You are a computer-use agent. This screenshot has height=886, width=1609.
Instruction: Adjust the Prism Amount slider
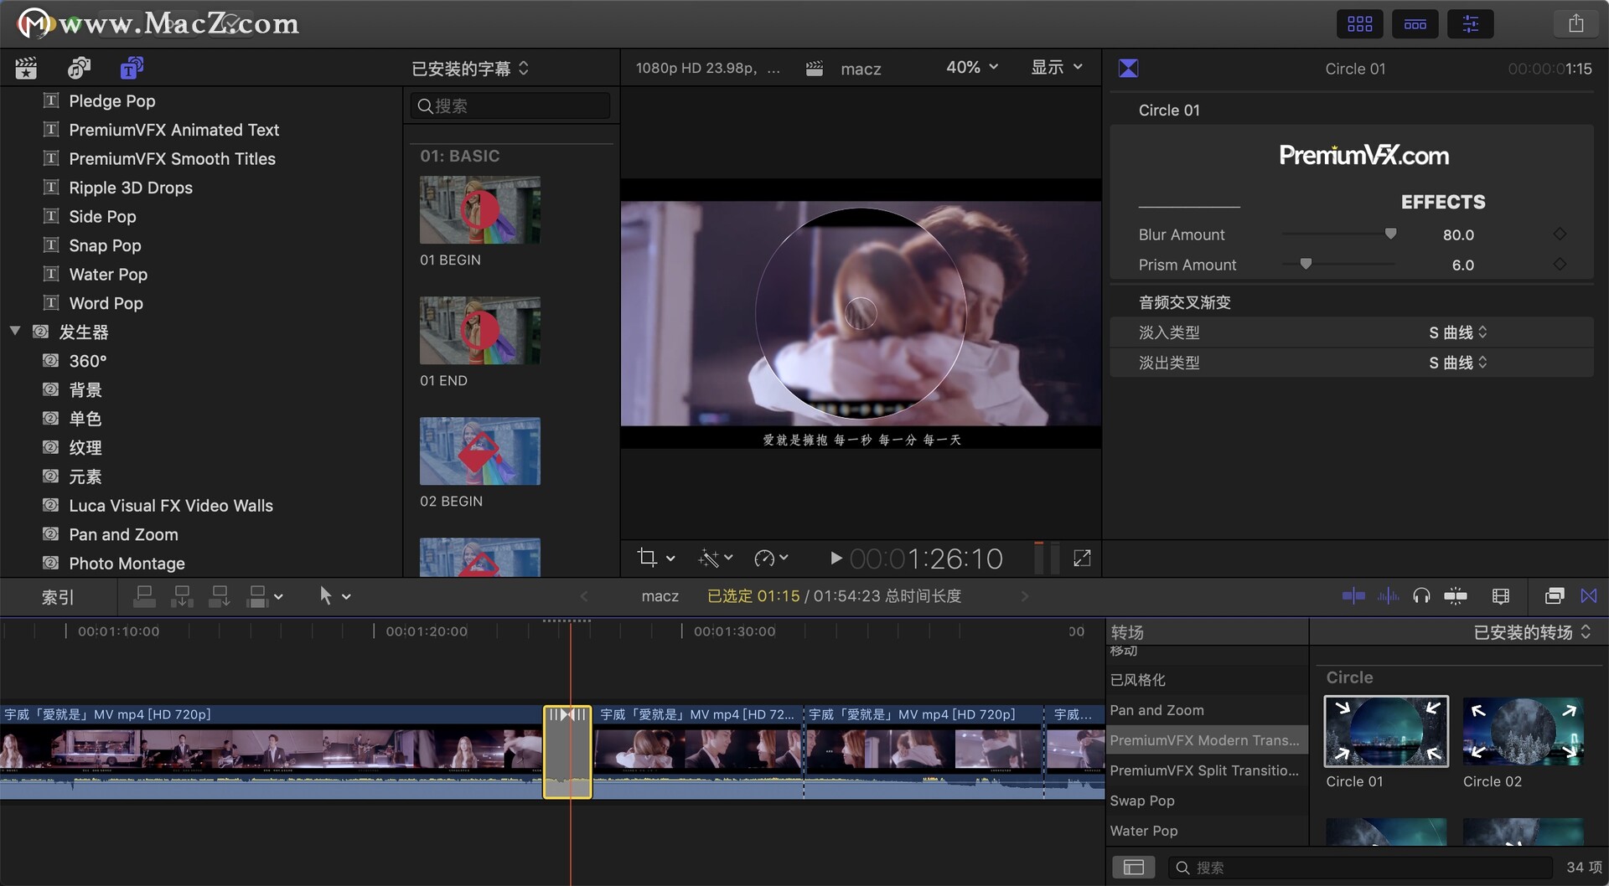pyautogui.click(x=1306, y=265)
